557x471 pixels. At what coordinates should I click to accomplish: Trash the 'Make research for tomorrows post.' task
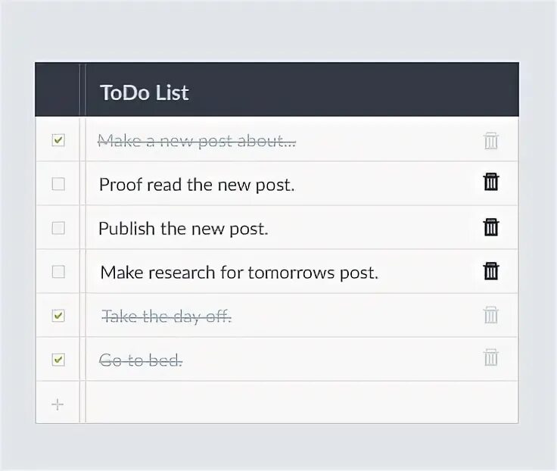[491, 271]
